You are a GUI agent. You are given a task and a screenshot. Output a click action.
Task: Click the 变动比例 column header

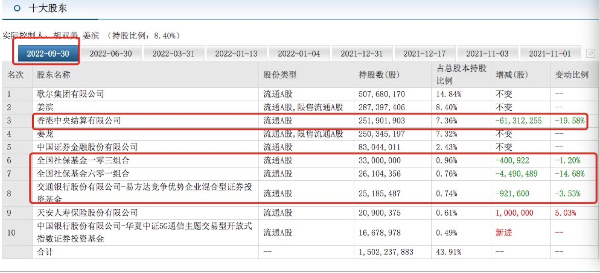[x=572, y=75]
